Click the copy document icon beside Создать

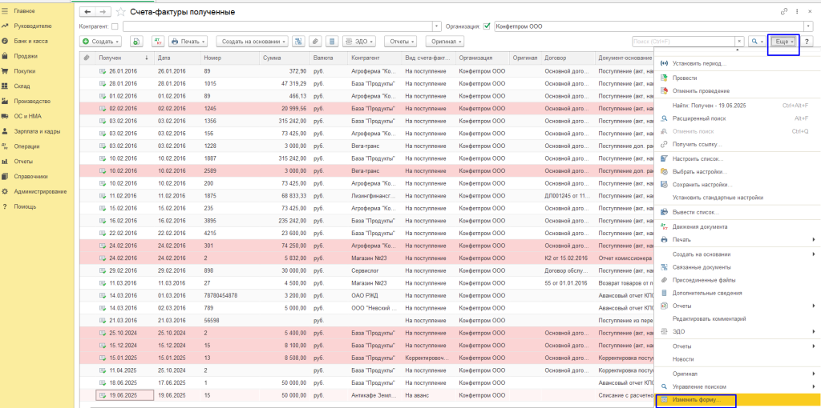tap(136, 42)
